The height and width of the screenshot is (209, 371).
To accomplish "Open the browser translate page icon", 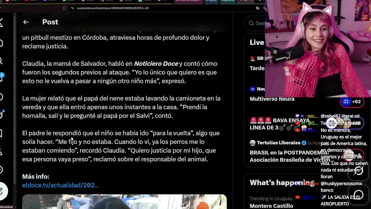I will click(x=258, y=8).
